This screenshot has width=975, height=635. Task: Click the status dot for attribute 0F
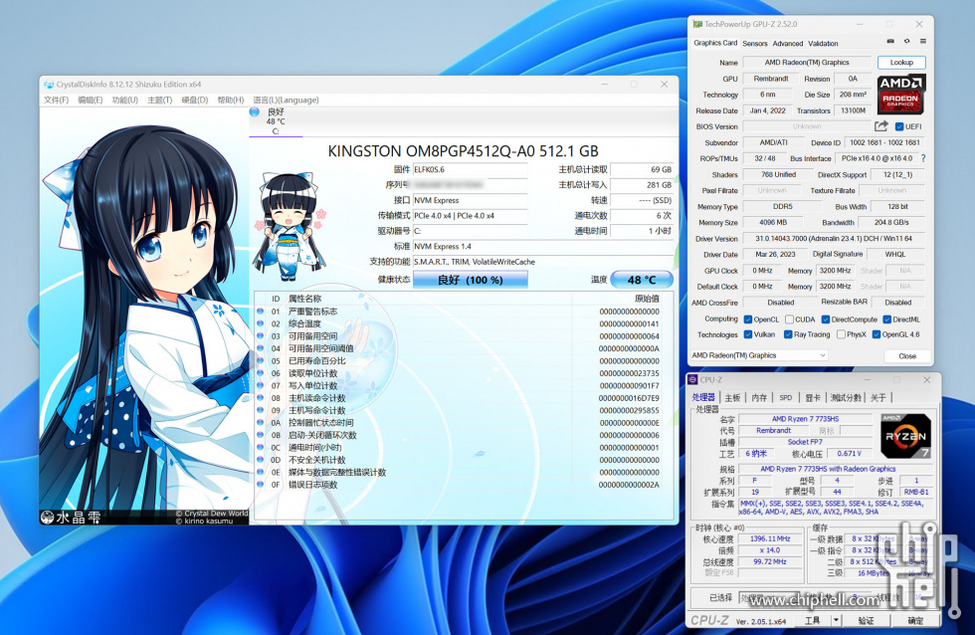pyautogui.click(x=260, y=485)
